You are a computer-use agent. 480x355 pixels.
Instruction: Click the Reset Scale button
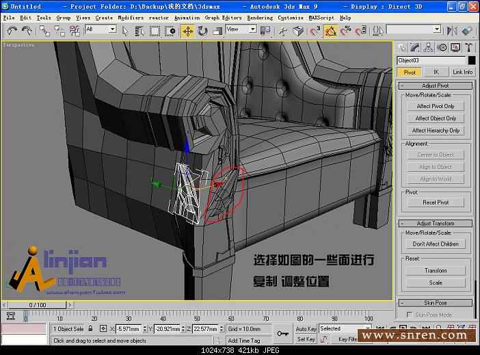pos(436,282)
